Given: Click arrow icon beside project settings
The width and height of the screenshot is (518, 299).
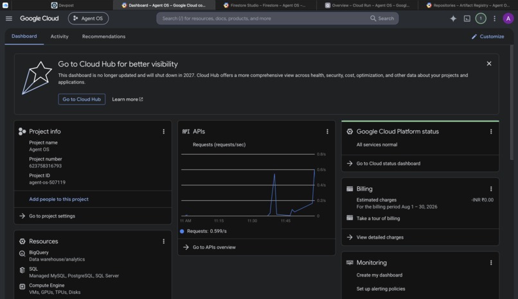Looking at the screenshot, I should tap(22, 216).
